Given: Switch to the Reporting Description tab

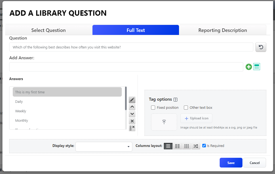Looking at the screenshot, I should point(222,30).
